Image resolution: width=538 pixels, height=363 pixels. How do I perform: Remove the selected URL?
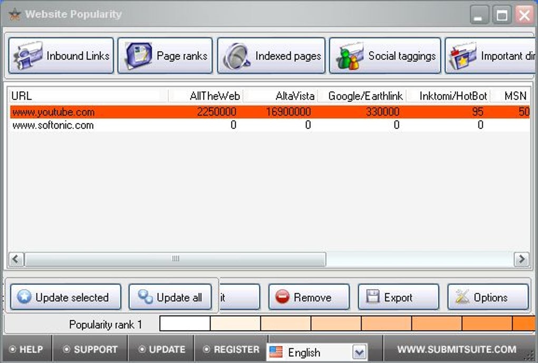pos(309,297)
